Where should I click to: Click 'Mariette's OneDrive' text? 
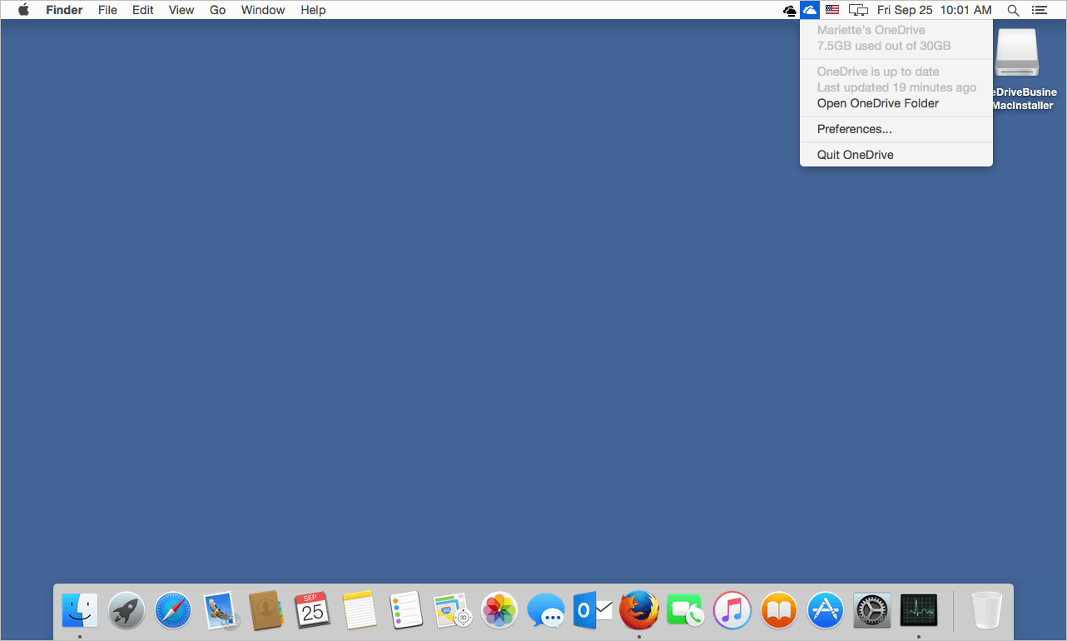[871, 30]
